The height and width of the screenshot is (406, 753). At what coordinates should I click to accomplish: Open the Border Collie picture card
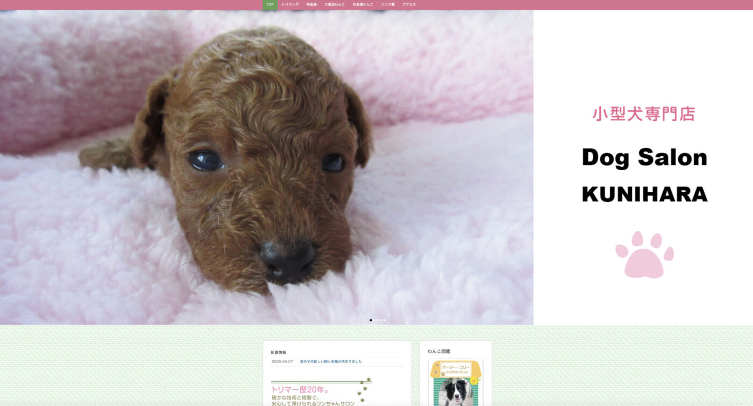(456, 383)
